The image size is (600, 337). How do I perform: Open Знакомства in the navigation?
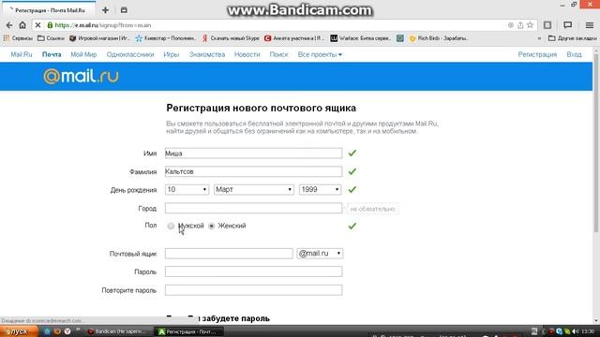tap(207, 54)
